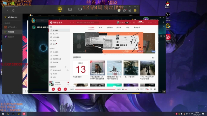Viewport: 207px width, 116px height.
Task: Open WeGame store bag icon
Action: [70, 9]
